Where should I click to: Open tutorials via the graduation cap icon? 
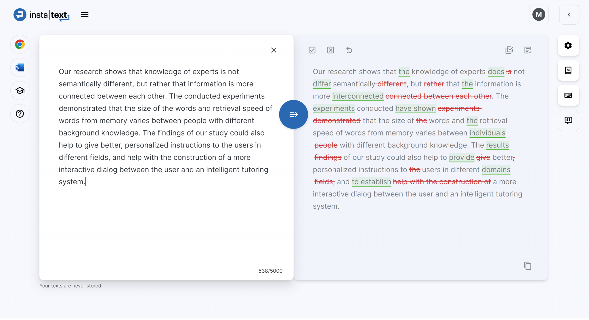(x=20, y=91)
